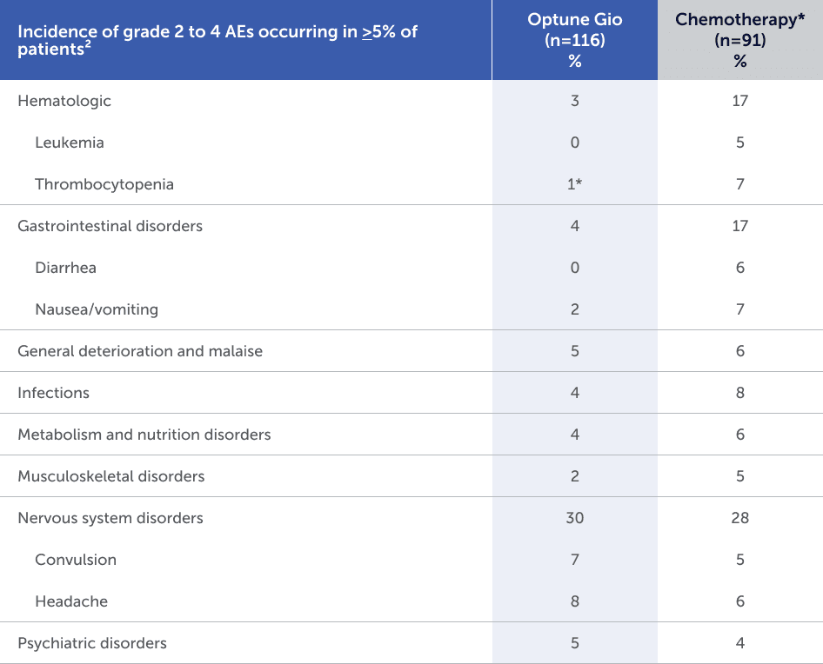Image resolution: width=823 pixels, height=664 pixels.
Task: Select the Musculoskeletal disorders row label
Action: 111,476
